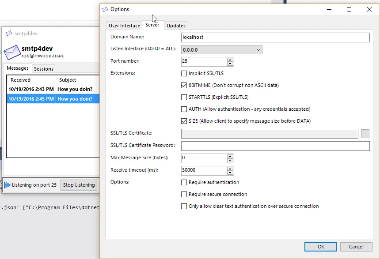Viewport: 380px width, 259px height.
Task: Enable Implicit SSL/TLS extension
Action: (184, 73)
